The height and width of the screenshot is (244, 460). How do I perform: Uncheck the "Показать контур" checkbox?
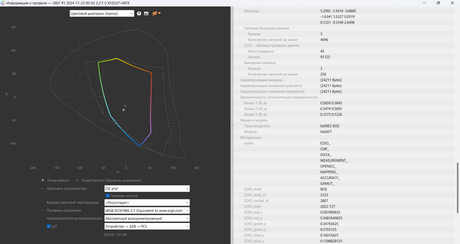tap(108, 196)
